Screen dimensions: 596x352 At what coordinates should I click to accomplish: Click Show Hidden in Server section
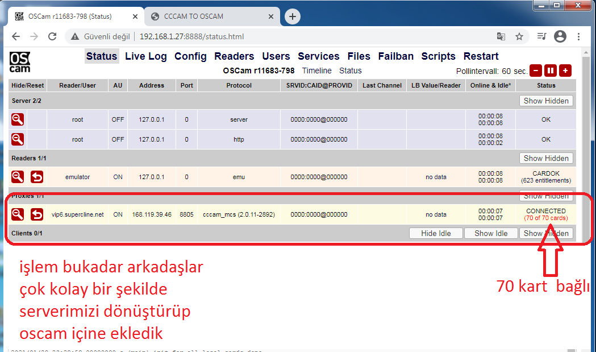pos(546,101)
